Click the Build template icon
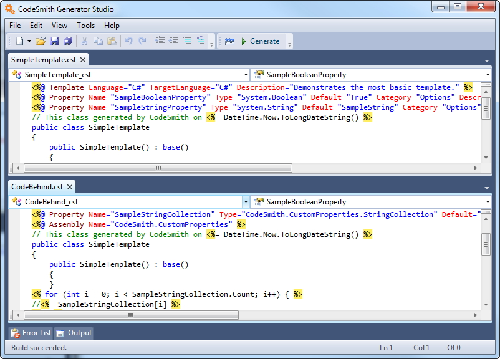This screenshot has width=500, height=359. (229, 41)
